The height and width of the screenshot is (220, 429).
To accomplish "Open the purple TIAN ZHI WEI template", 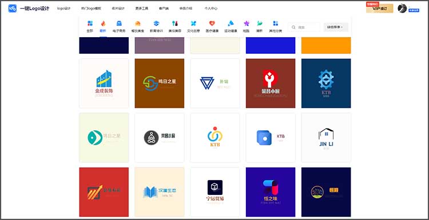I will pos(160,46).
